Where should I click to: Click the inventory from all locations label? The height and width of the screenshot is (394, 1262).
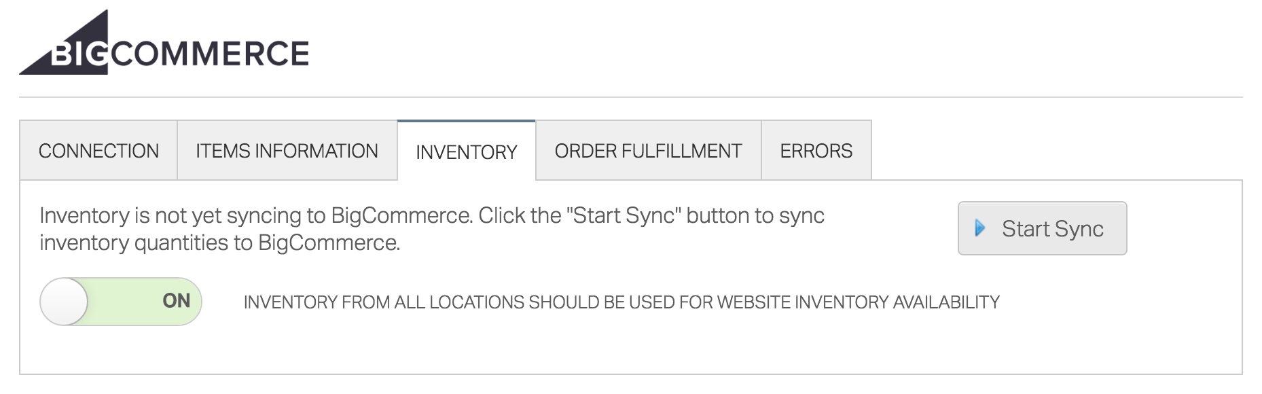pyautogui.click(x=621, y=302)
